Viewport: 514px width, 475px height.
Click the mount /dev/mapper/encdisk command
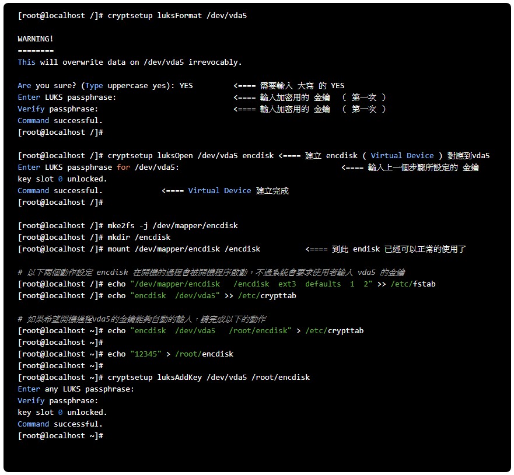184,249
